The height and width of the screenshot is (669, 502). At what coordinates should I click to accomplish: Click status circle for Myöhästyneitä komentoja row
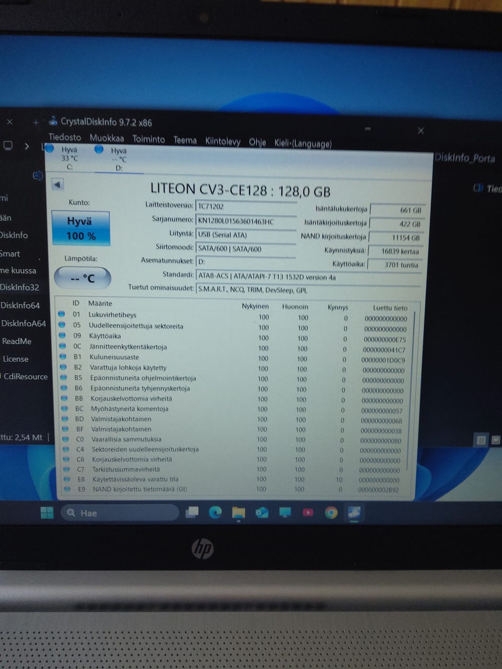pos(64,408)
